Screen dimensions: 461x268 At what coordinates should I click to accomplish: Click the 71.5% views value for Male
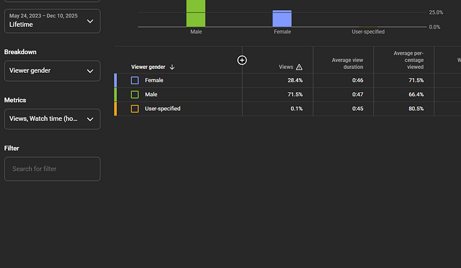[x=295, y=94]
